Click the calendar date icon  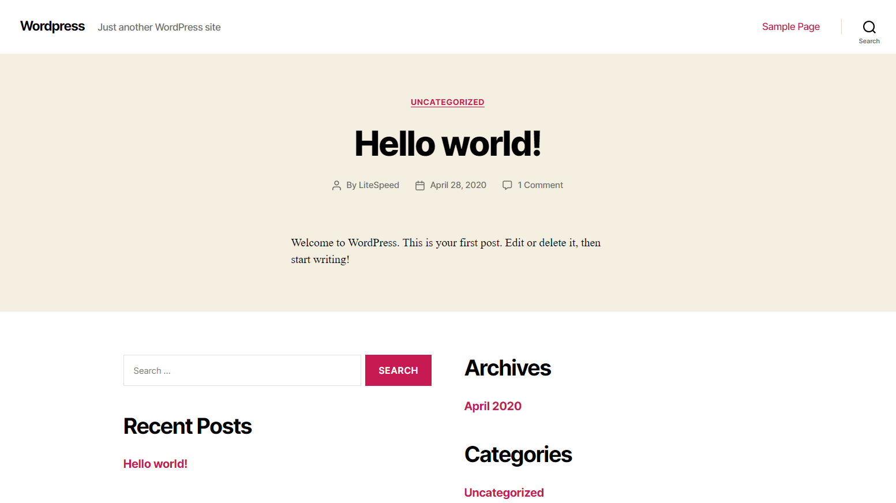[x=420, y=185]
